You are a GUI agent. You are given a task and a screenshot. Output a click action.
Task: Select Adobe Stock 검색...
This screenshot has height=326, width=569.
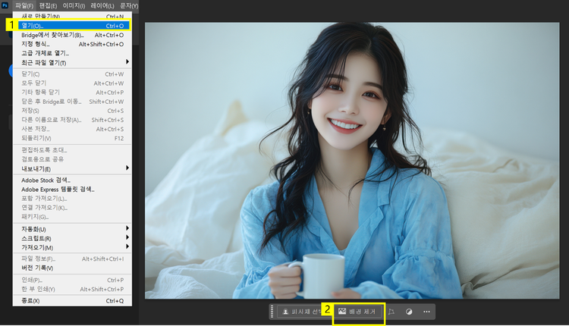[x=72, y=180]
